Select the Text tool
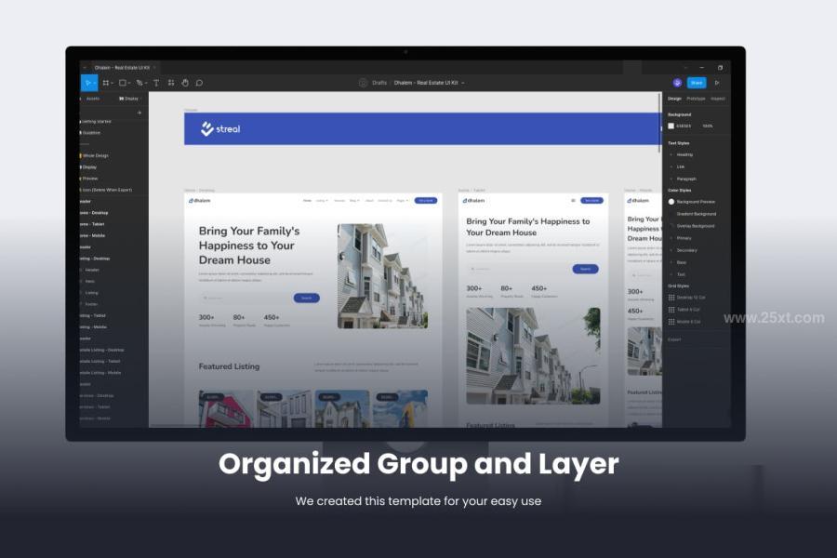The image size is (837, 558). click(156, 83)
